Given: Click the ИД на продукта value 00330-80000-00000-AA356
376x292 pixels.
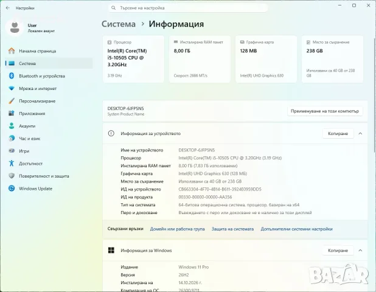Looking at the screenshot, I should [x=205, y=197].
